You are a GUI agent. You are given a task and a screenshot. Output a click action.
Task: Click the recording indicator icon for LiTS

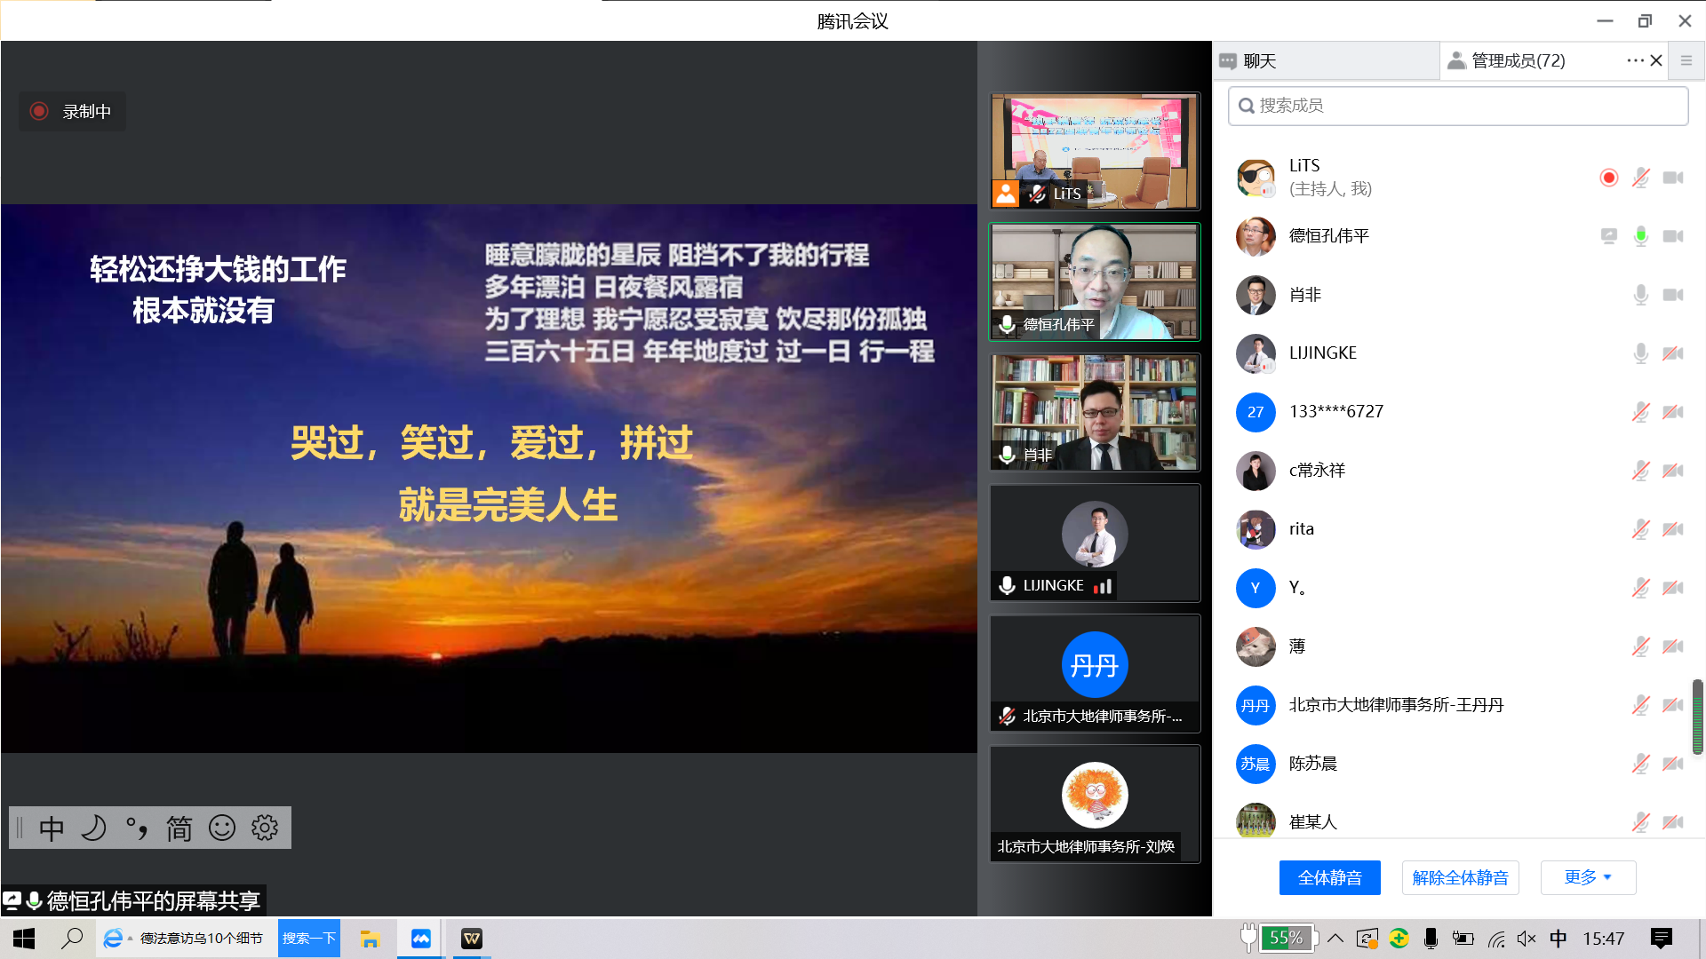coord(1608,178)
